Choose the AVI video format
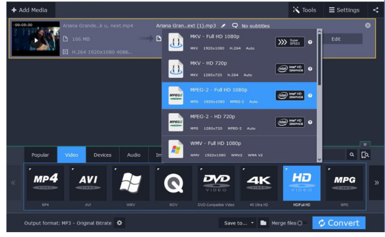 [88, 183]
